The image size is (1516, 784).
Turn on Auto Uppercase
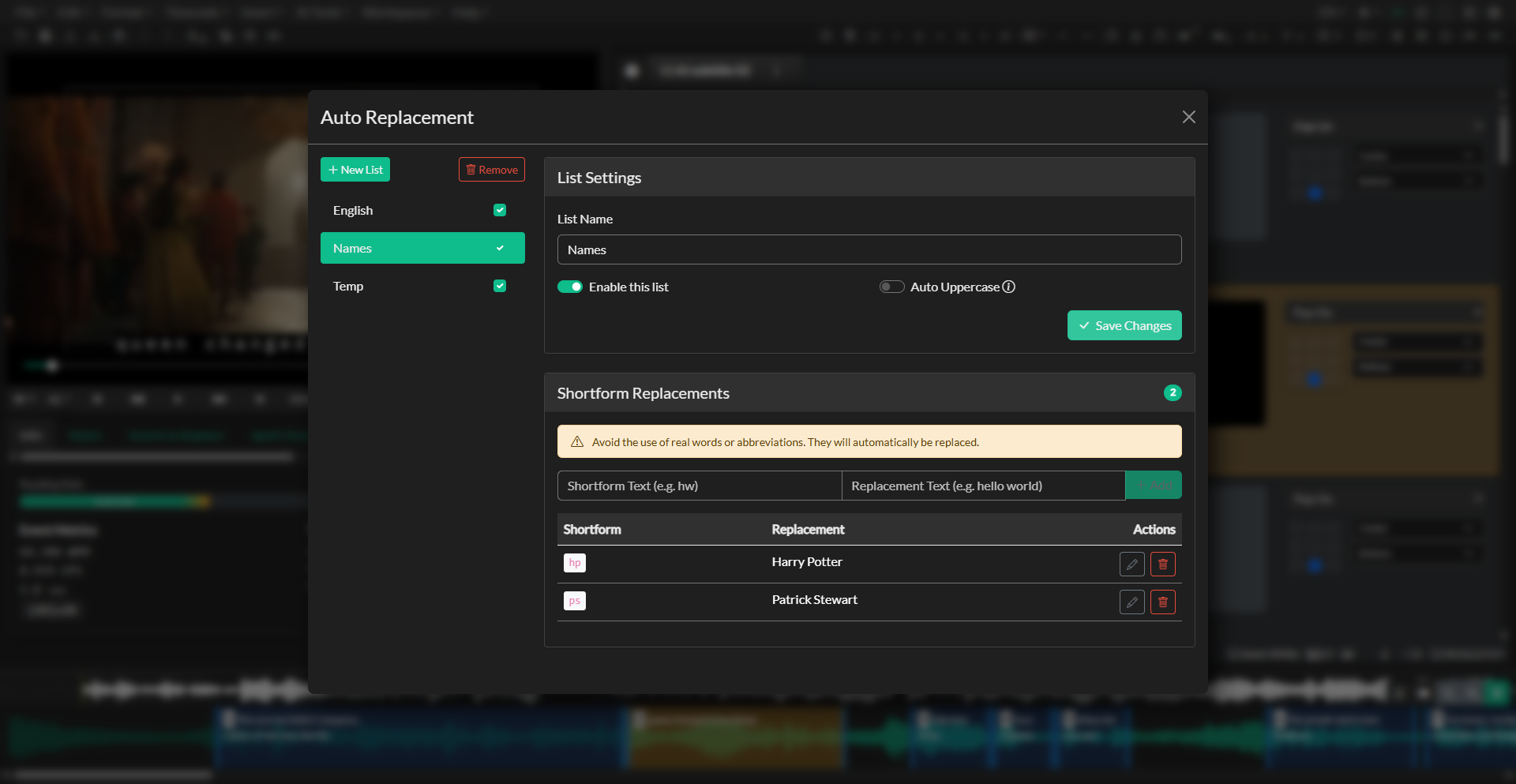891,287
